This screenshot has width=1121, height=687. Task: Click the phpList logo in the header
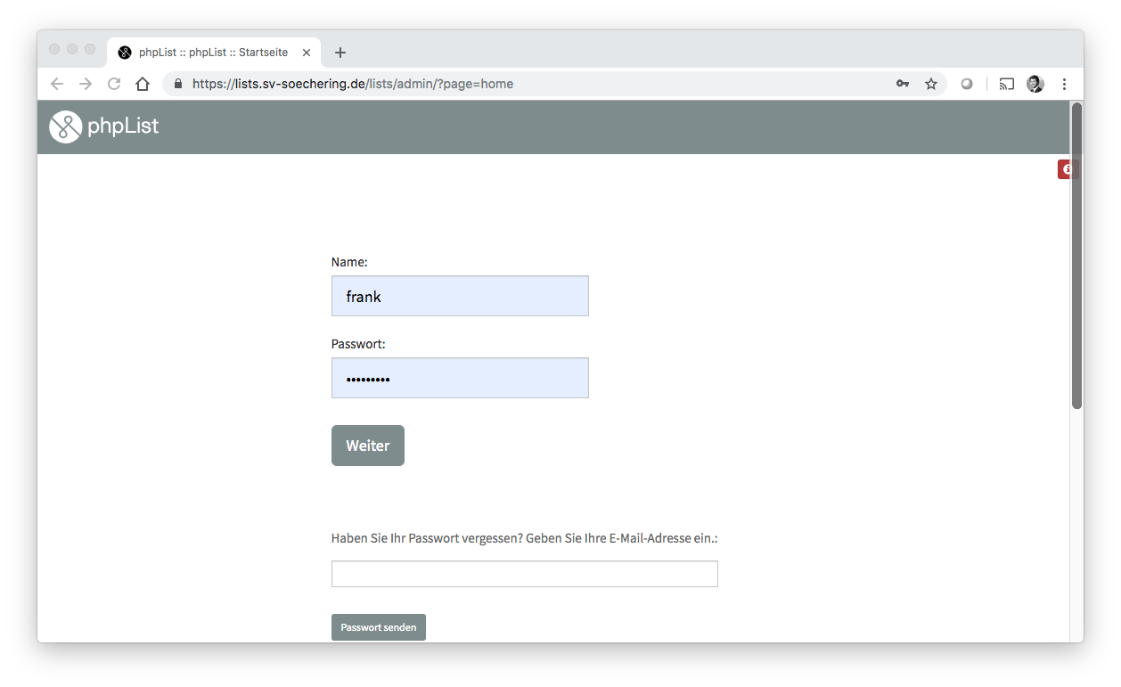click(104, 127)
